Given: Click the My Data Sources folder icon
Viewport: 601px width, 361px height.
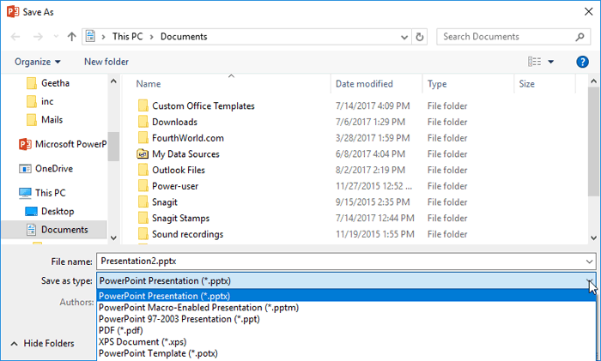Looking at the screenshot, I should tap(143, 154).
